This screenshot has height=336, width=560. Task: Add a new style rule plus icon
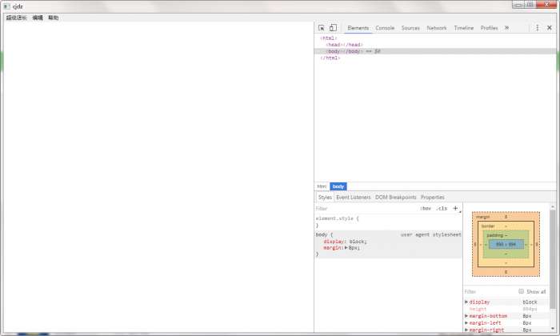[x=455, y=208]
